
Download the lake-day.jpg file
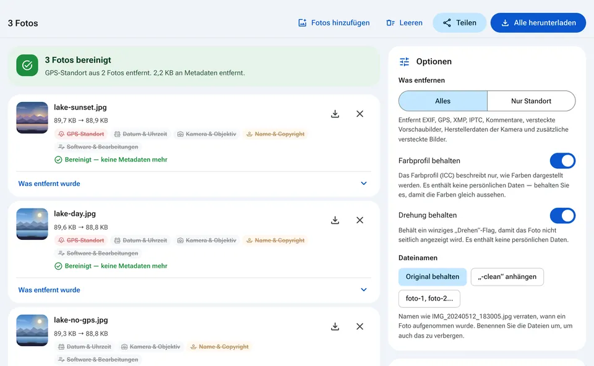pyautogui.click(x=335, y=220)
